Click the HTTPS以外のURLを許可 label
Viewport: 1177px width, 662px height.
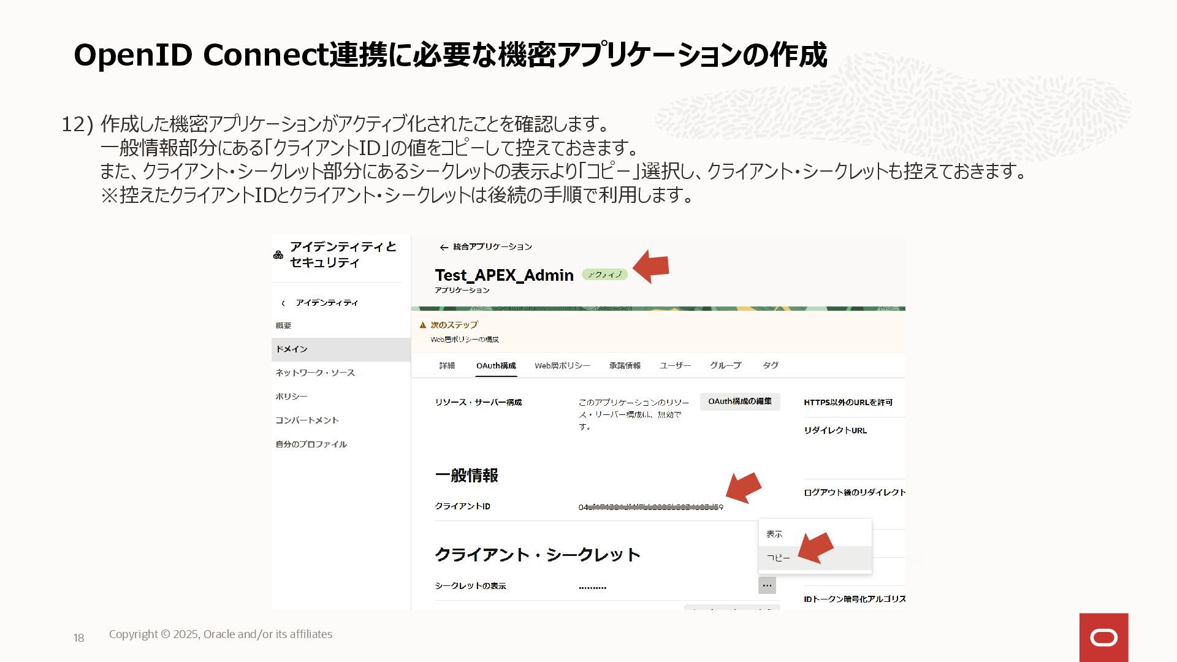848,403
